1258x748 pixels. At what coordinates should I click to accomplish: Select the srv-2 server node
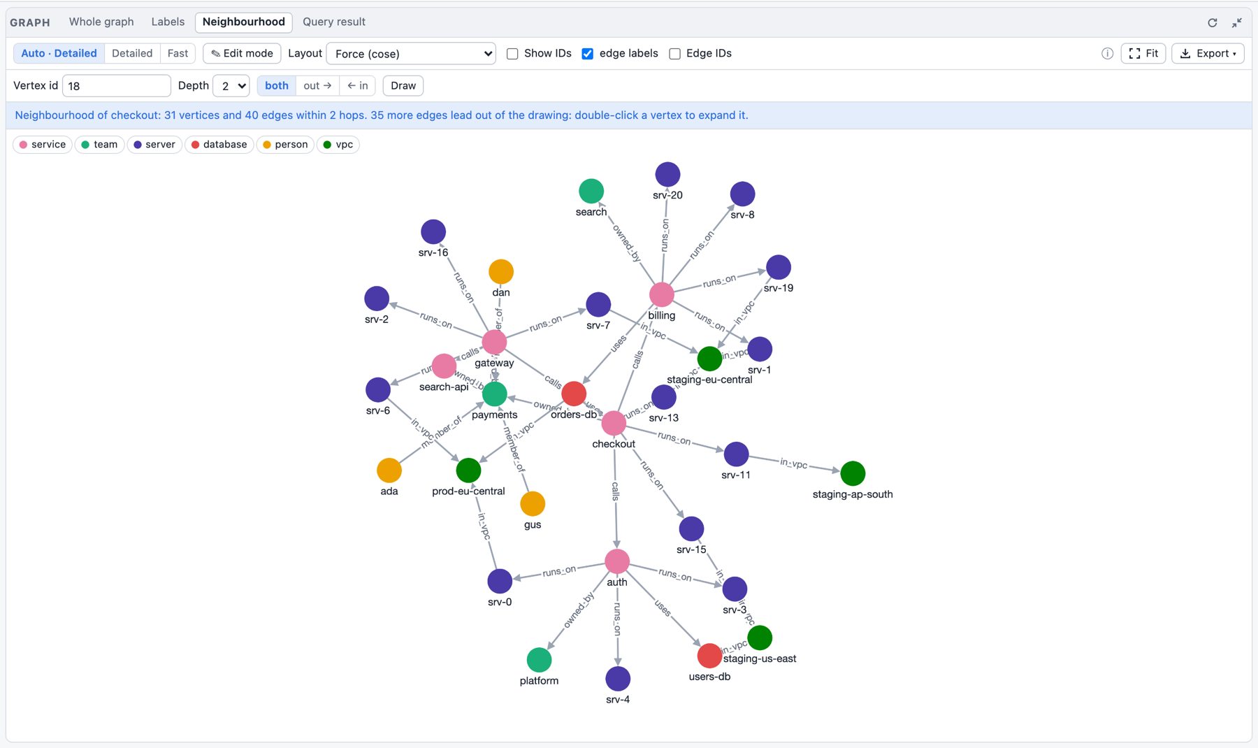377,299
